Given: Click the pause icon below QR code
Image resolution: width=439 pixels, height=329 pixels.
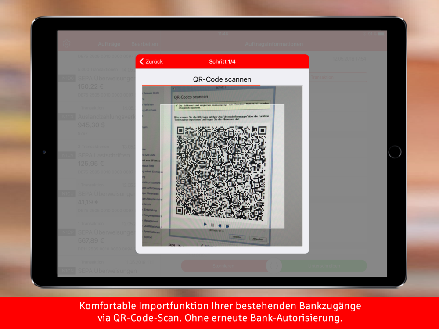Looking at the screenshot, I should [x=212, y=225].
